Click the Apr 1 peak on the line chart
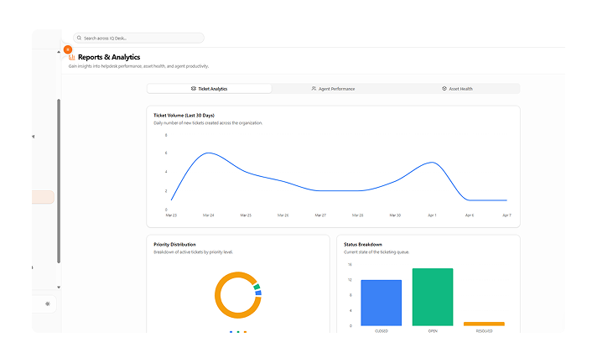The image size is (592, 363). tap(433, 163)
